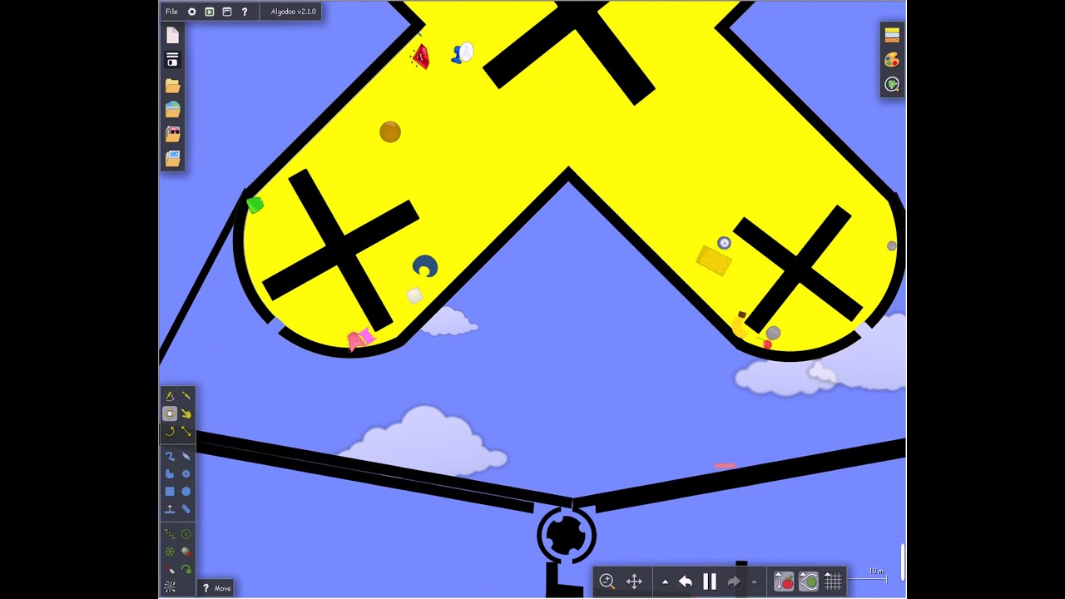Select the Pan view arrows tool

point(634,582)
